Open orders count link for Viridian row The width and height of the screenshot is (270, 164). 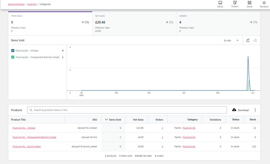coord(162,128)
